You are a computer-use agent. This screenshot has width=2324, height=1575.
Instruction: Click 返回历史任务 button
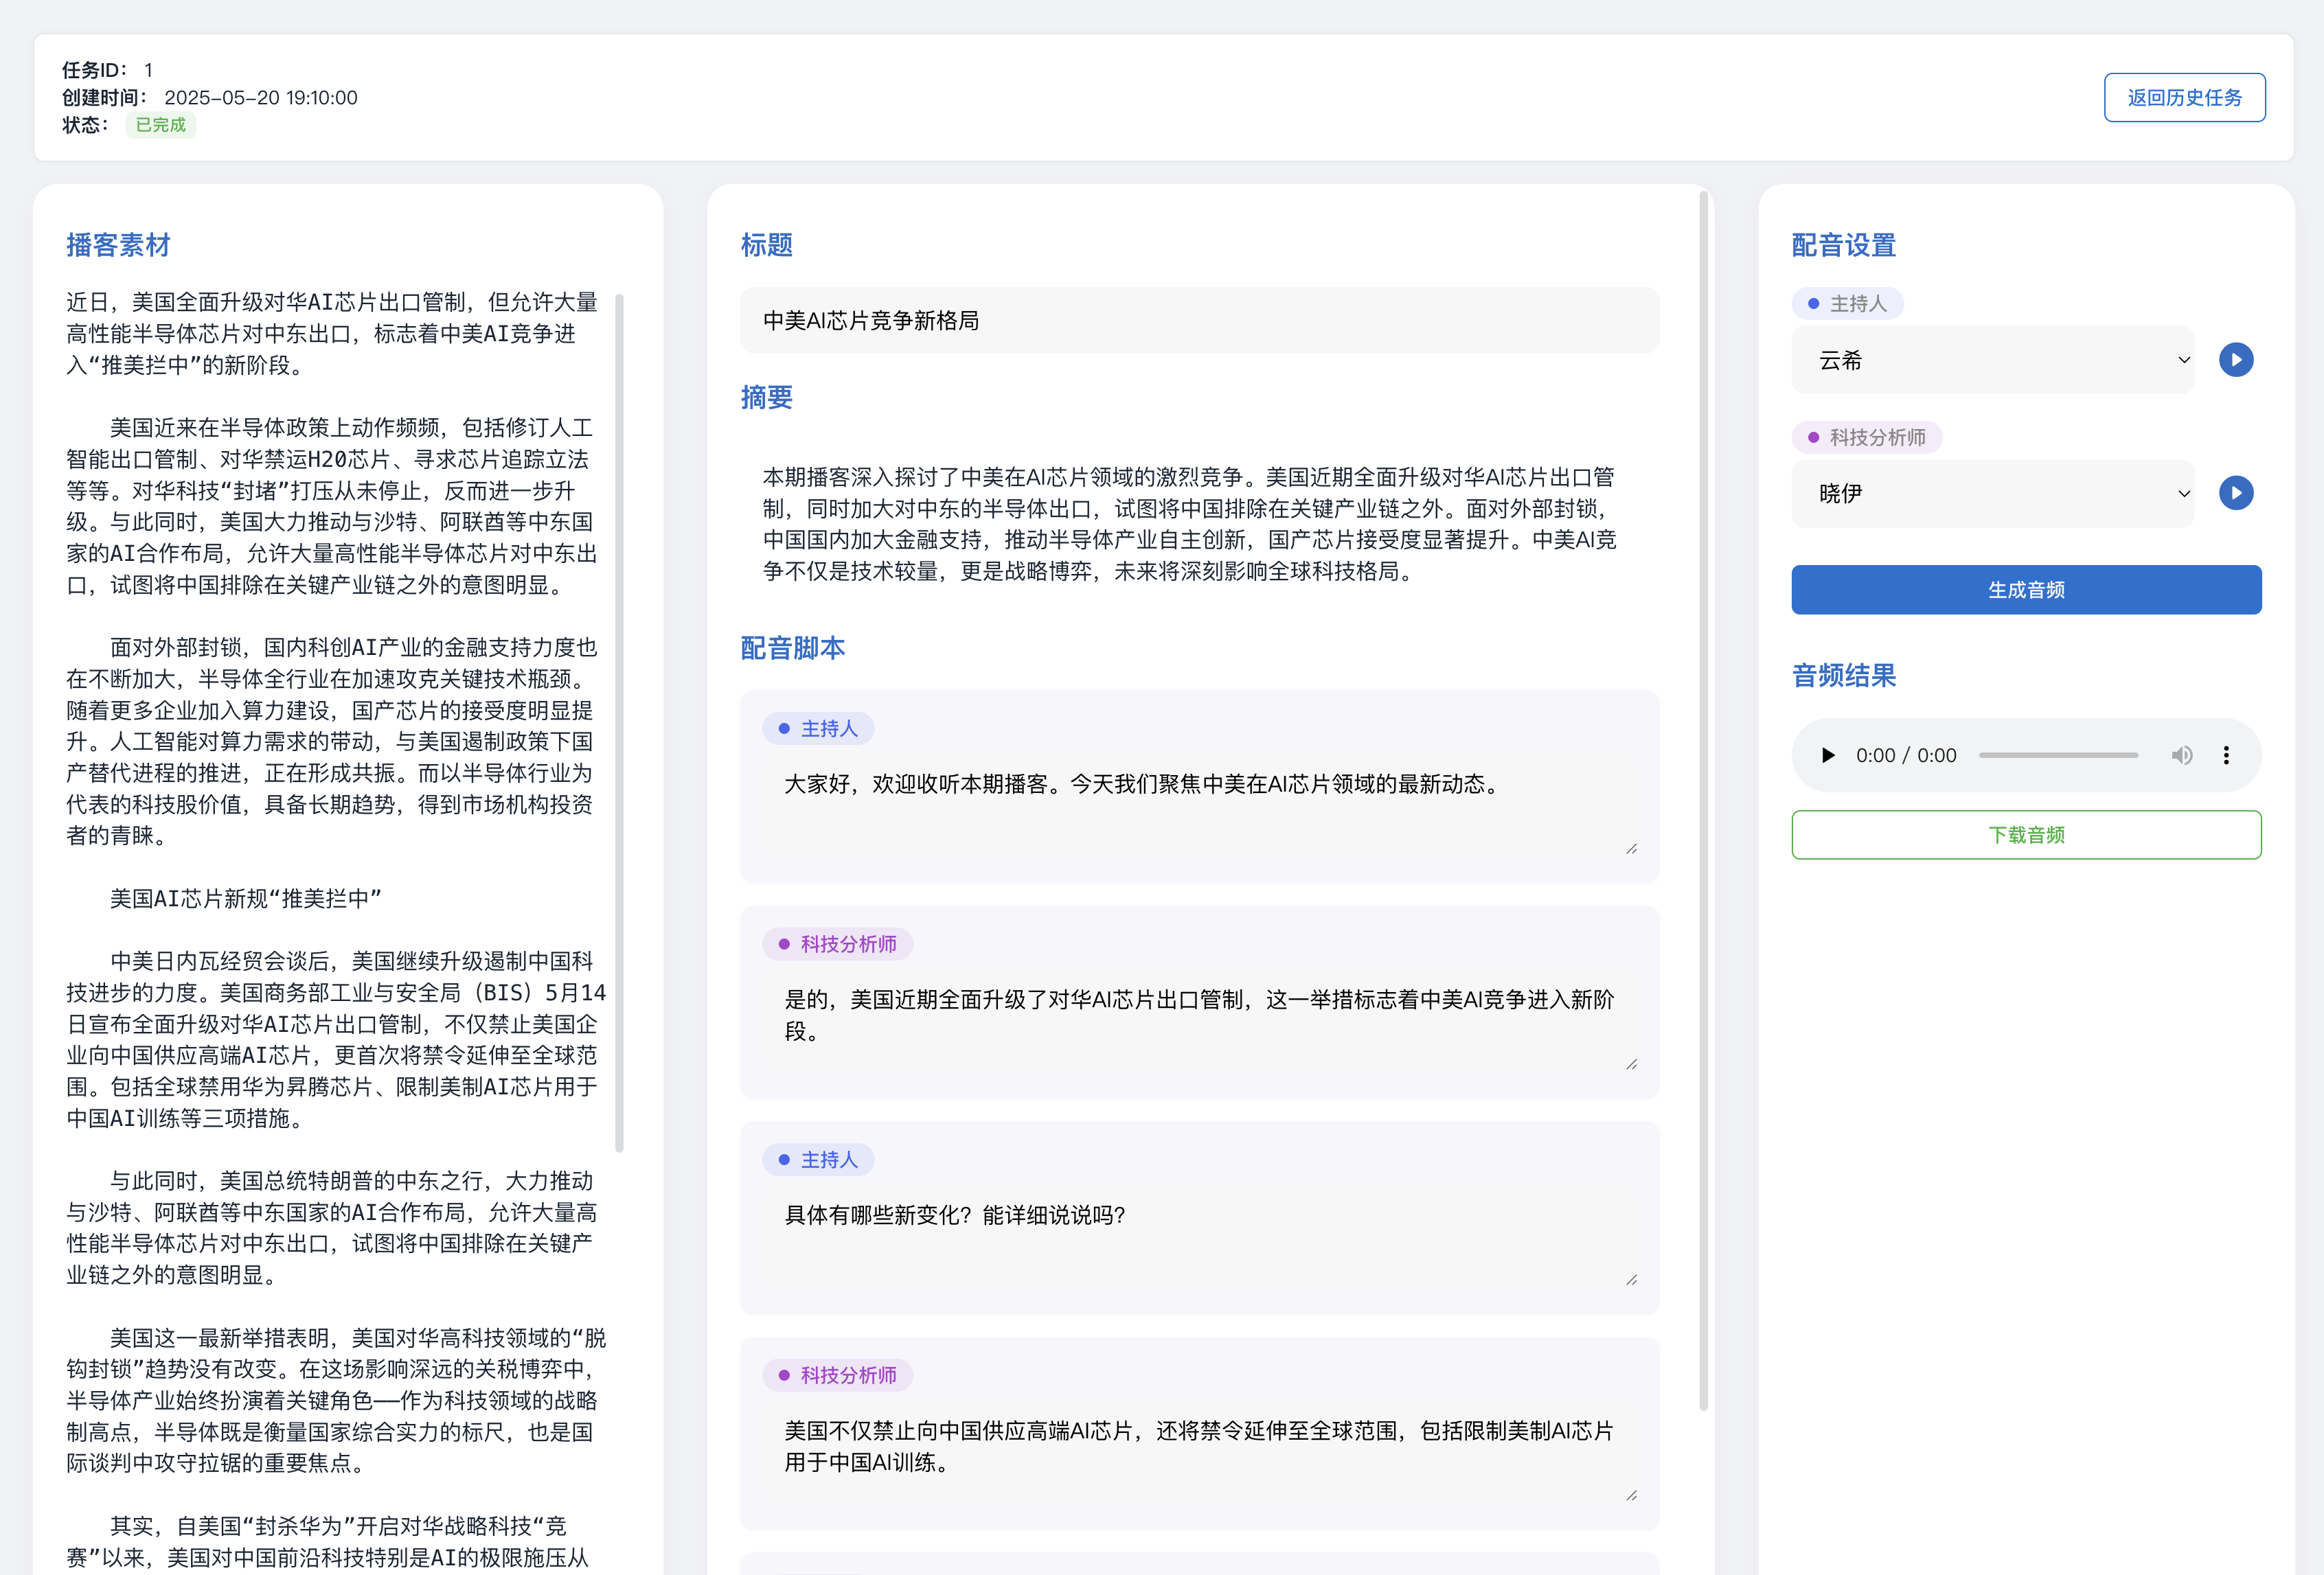point(2185,97)
